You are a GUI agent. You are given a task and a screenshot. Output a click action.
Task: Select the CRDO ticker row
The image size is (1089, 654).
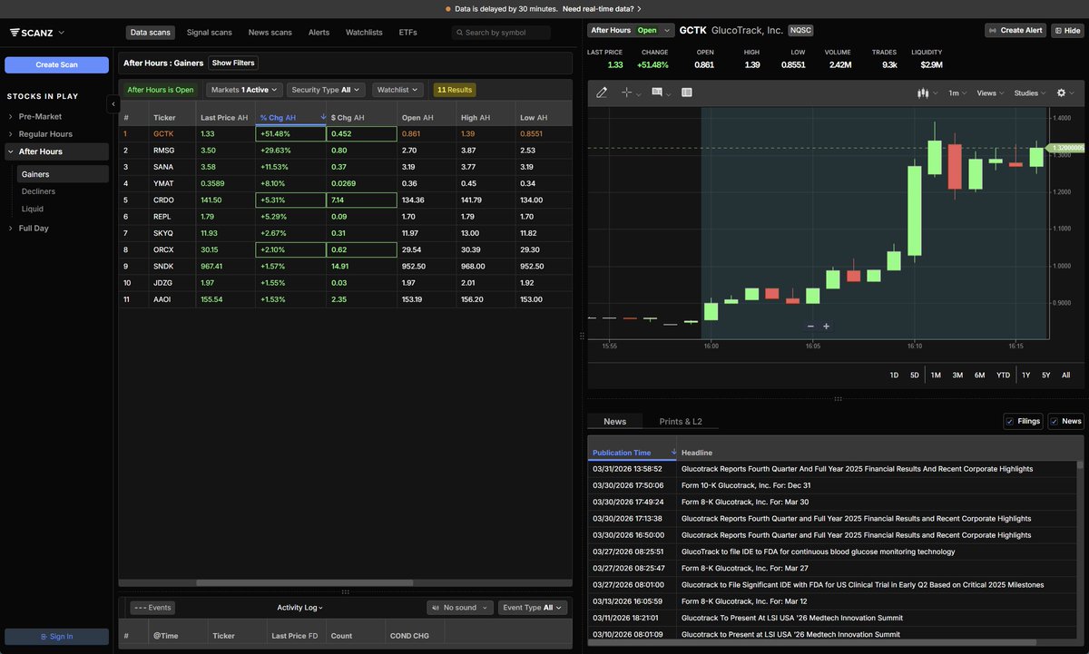345,200
